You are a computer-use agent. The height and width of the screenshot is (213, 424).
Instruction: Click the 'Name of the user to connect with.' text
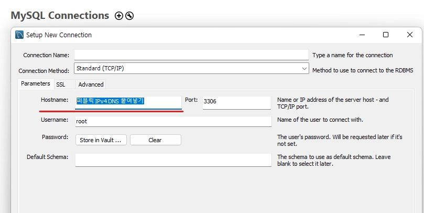pos(320,120)
